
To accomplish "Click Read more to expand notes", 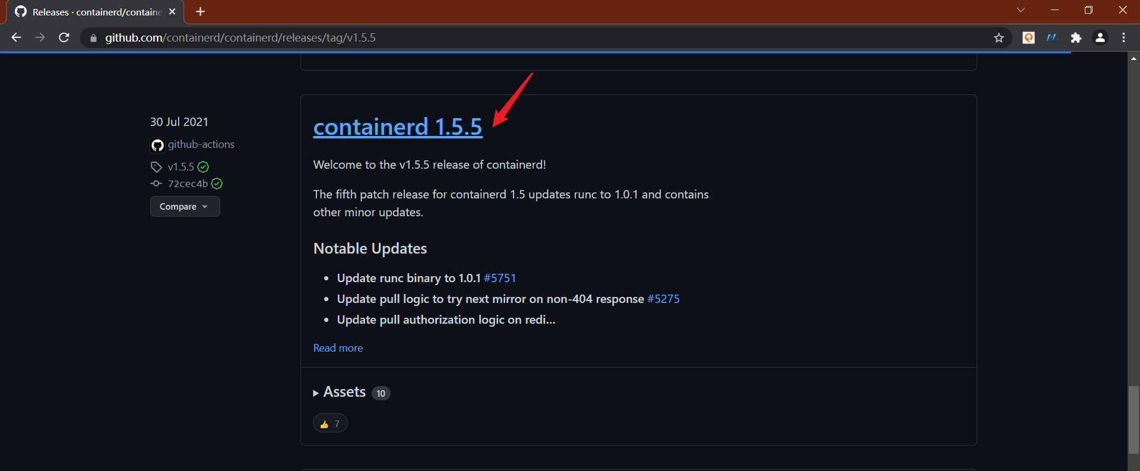I will click(x=338, y=348).
